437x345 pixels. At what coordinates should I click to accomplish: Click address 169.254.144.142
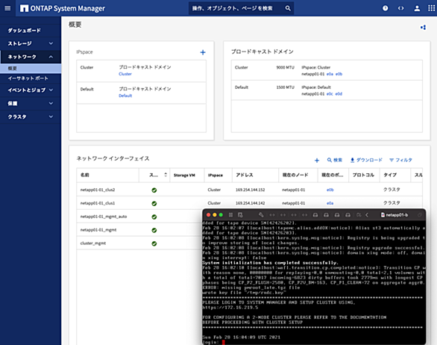[x=251, y=203]
